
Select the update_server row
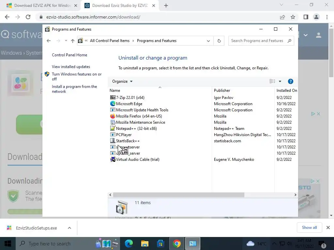click(202, 153)
